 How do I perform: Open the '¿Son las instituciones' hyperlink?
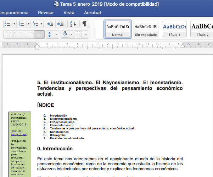coord(19,133)
